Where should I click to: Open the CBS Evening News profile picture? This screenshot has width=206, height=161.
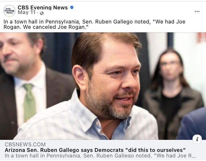tap(9, 11)
